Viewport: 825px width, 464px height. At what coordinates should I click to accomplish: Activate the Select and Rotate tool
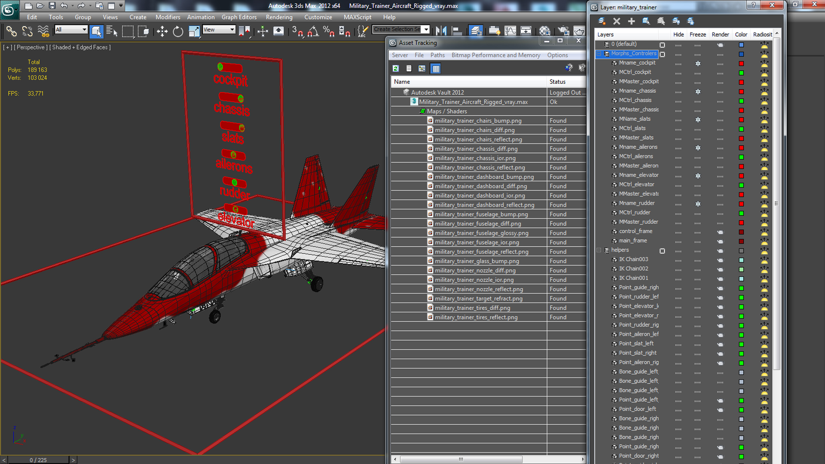click(178, 31)
